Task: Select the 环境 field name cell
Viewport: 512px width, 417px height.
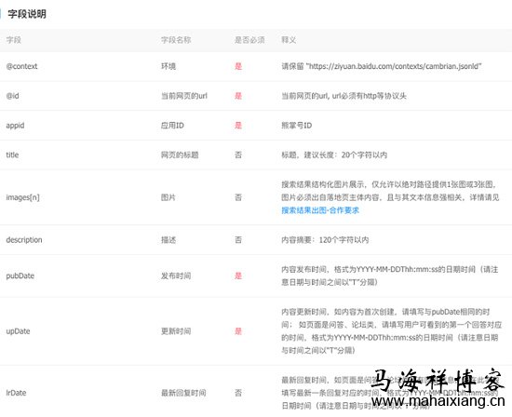Action: click(x=168, y=66)
